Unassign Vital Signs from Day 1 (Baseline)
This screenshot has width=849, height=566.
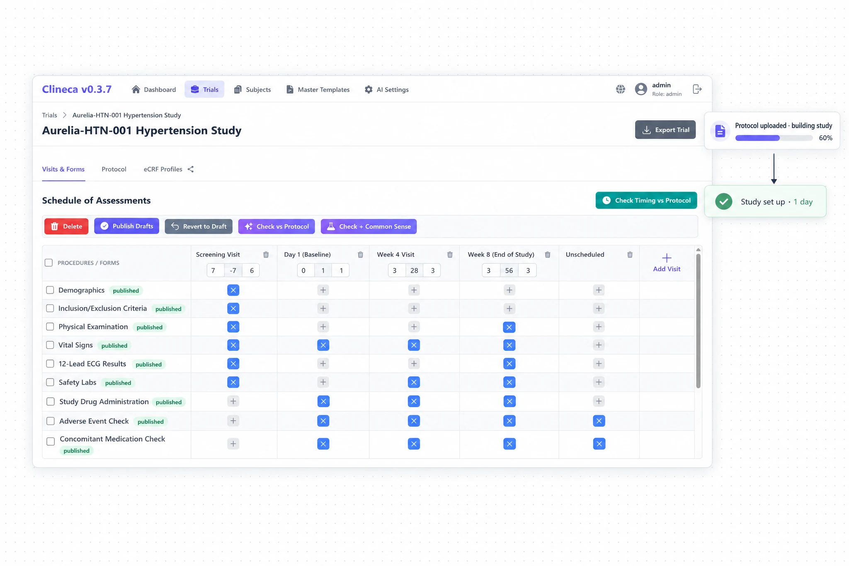click(x=323, y=345)
